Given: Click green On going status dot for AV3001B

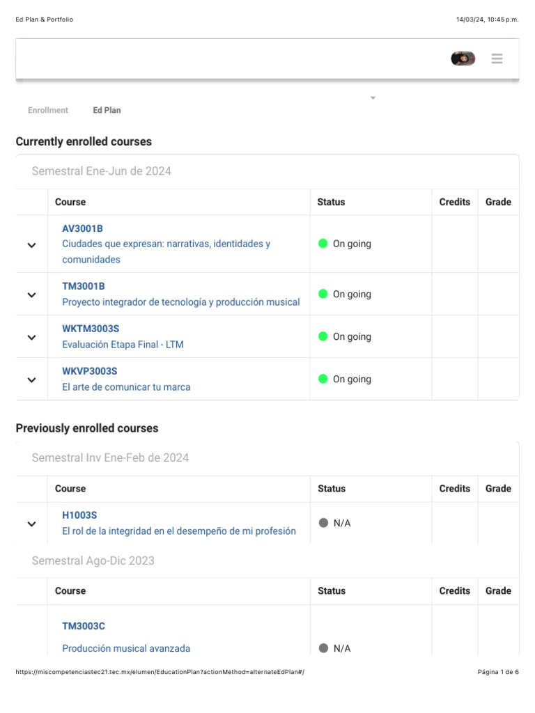Looking at the screenshot, I should [x=323, y=244].
